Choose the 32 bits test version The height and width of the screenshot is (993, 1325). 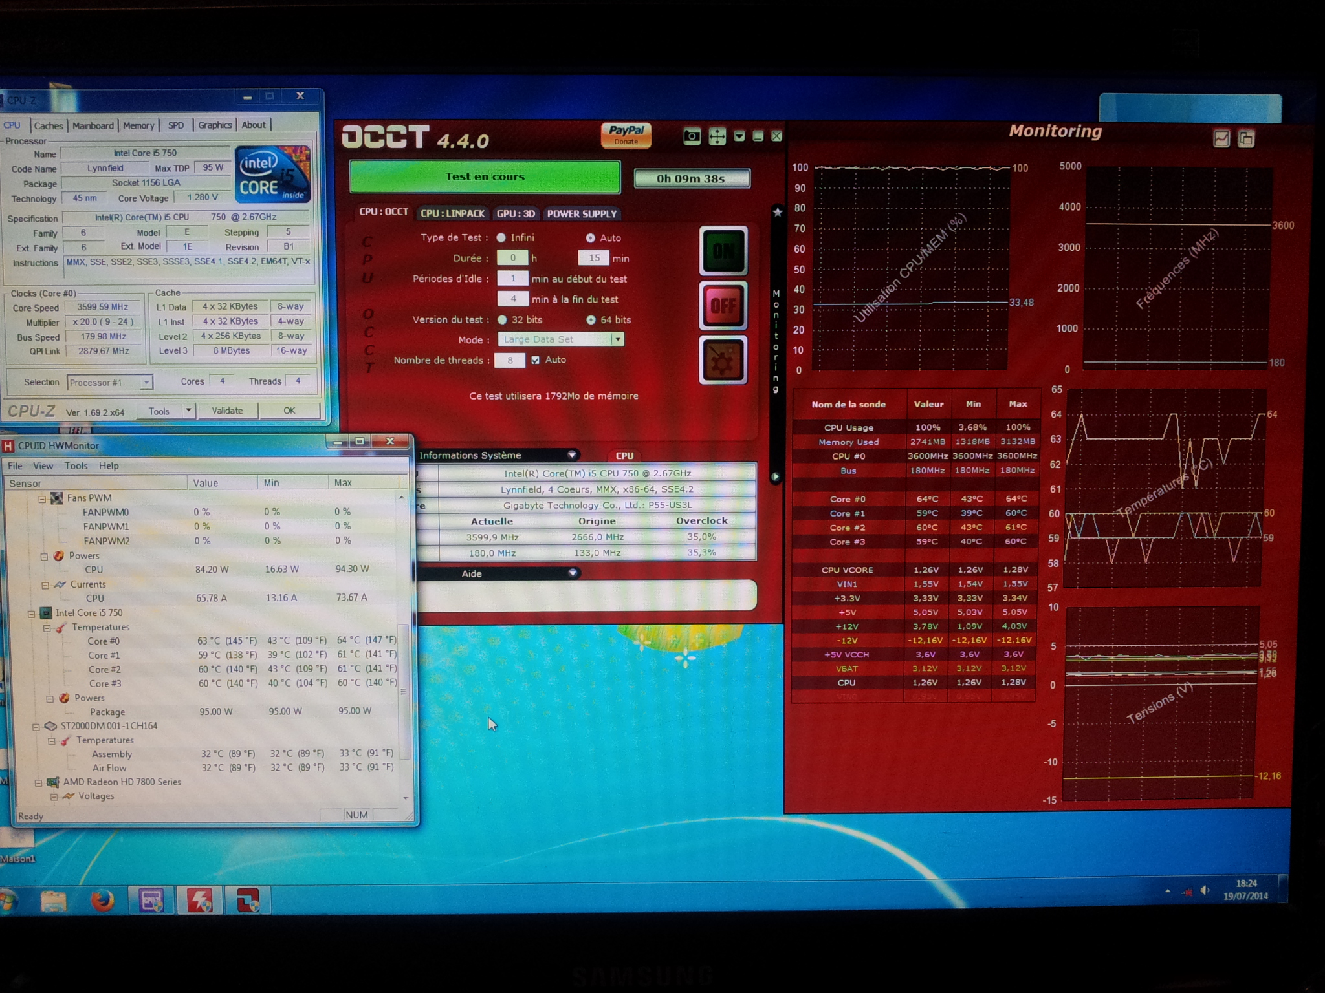click(502, 320)
